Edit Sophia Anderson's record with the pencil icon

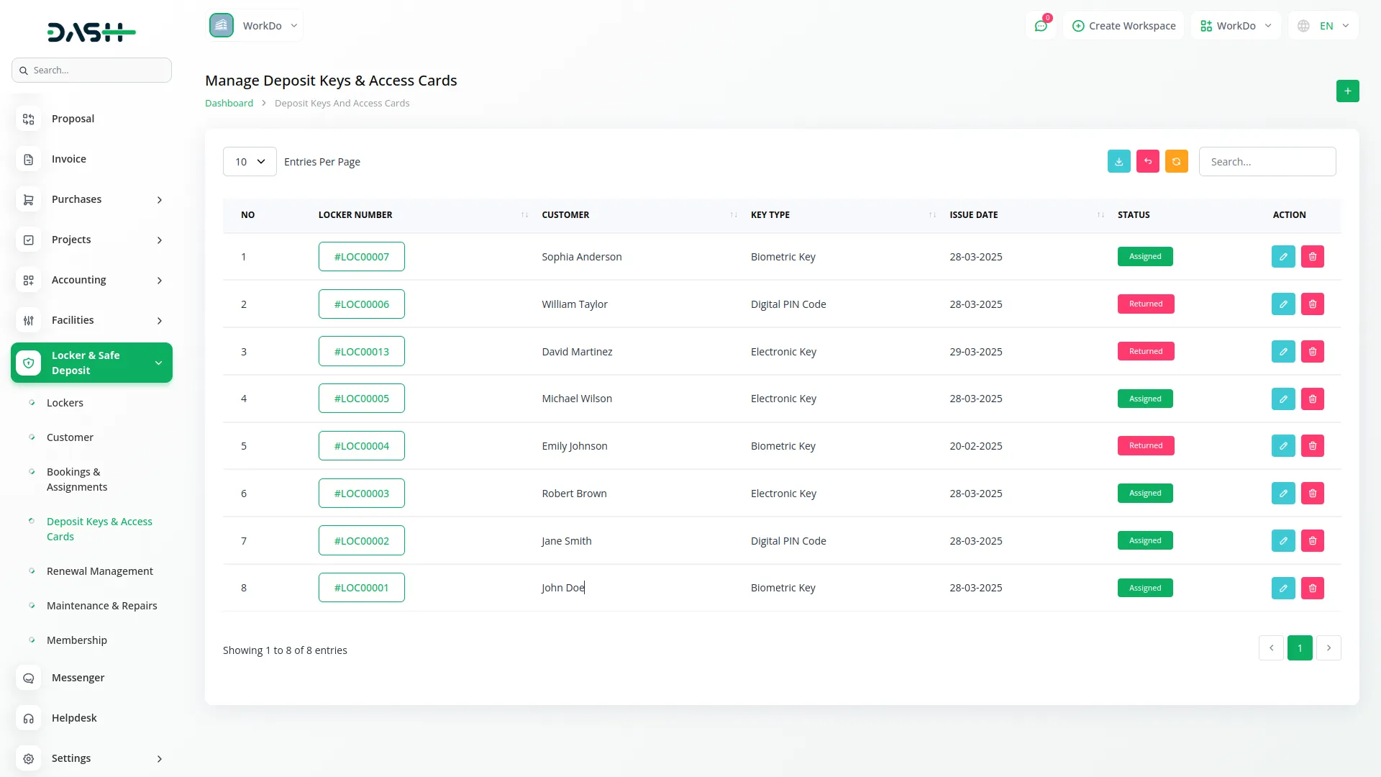pyautogui.click(x=1283, y=256)
